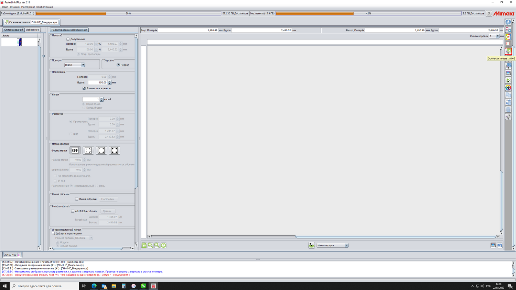516x290 pixels.
Task: Zoom in the layout preview
Action: click(x=157, y=245)
